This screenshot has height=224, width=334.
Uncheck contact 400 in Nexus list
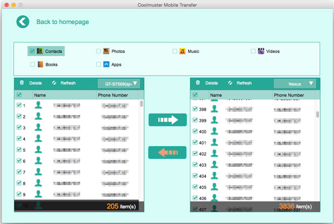coord(195,131)
